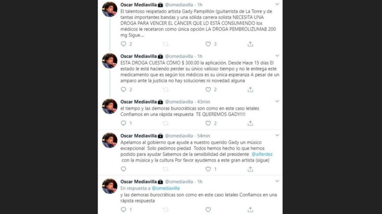This screenshot has width=382, height=214.
Task: Like the last tweet replying to @omediavilla
Action: [208, 210]
